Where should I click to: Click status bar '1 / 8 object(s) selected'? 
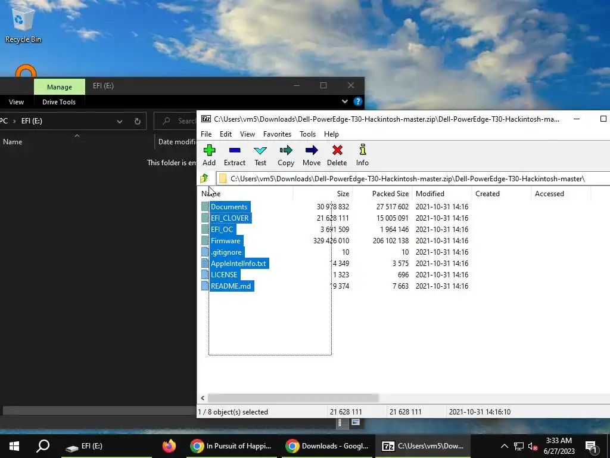coord(233,412)
